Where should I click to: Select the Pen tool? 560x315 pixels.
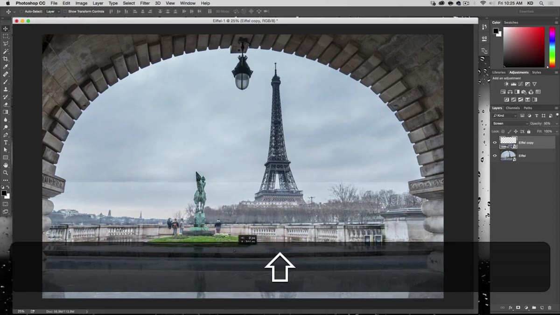(x=6, y=135)
